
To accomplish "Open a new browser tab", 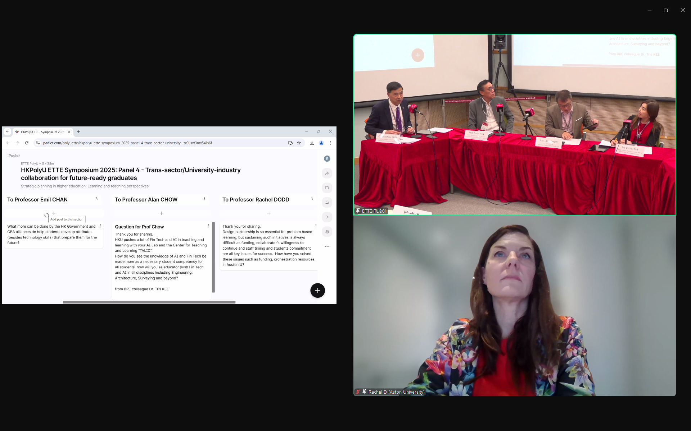I will pyautogui.click(x=78, y=132).
